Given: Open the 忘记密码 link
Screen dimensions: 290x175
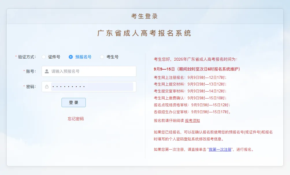Looking at the screenshot, I should click(x=76, y=119).
